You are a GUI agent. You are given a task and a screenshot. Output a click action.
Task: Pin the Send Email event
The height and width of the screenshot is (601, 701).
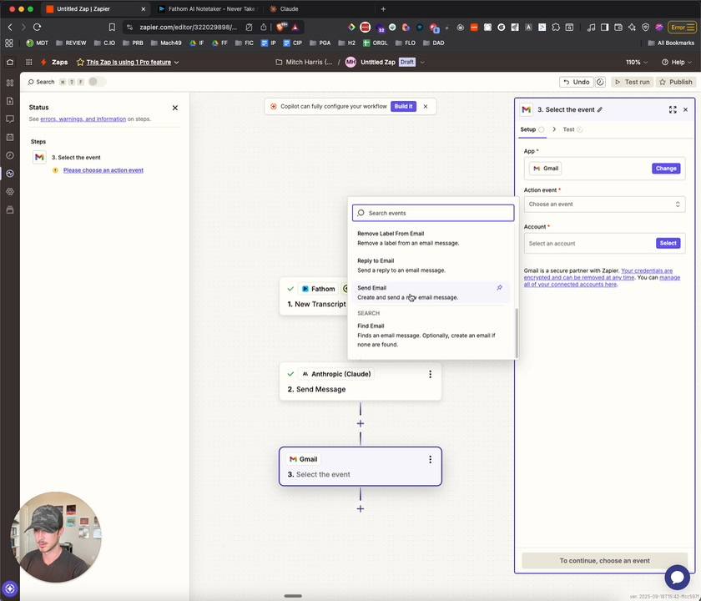coord(499,287)
